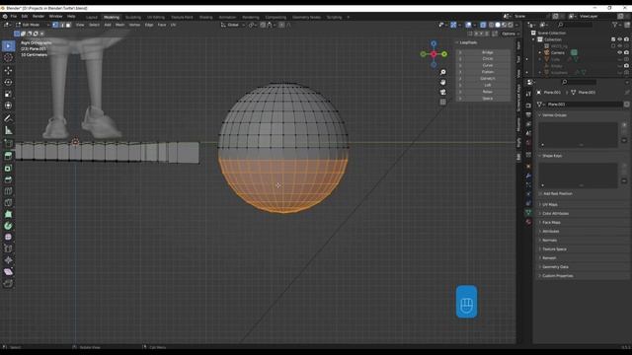Toggle X-ray display
632x355 pixels.
click(x=483, y=25)
